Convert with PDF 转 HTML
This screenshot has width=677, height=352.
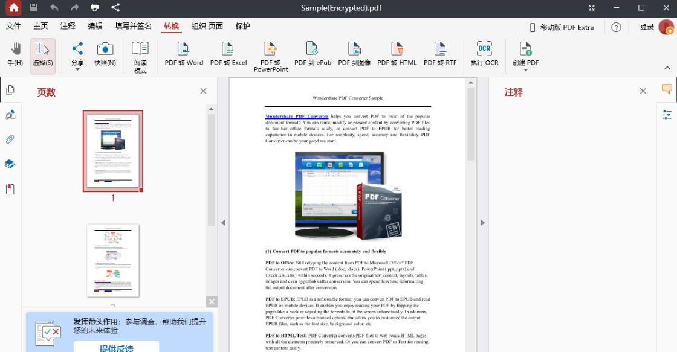click(x=397, y=54)
